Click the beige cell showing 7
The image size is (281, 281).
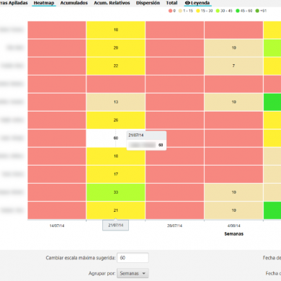(233, 66)
